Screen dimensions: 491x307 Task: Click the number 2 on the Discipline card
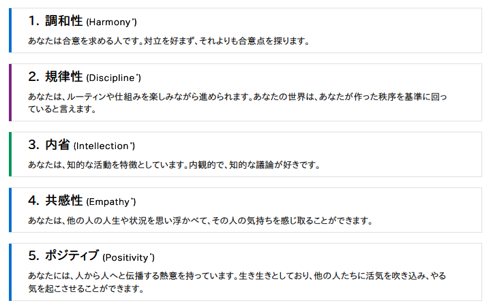click(x=34, y=77)
